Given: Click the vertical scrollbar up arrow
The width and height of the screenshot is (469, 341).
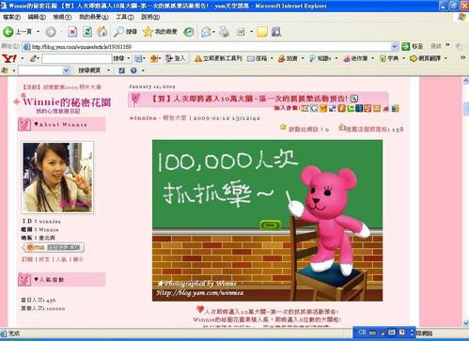Looking at the screenshot, I should click(x=466, y=81).
